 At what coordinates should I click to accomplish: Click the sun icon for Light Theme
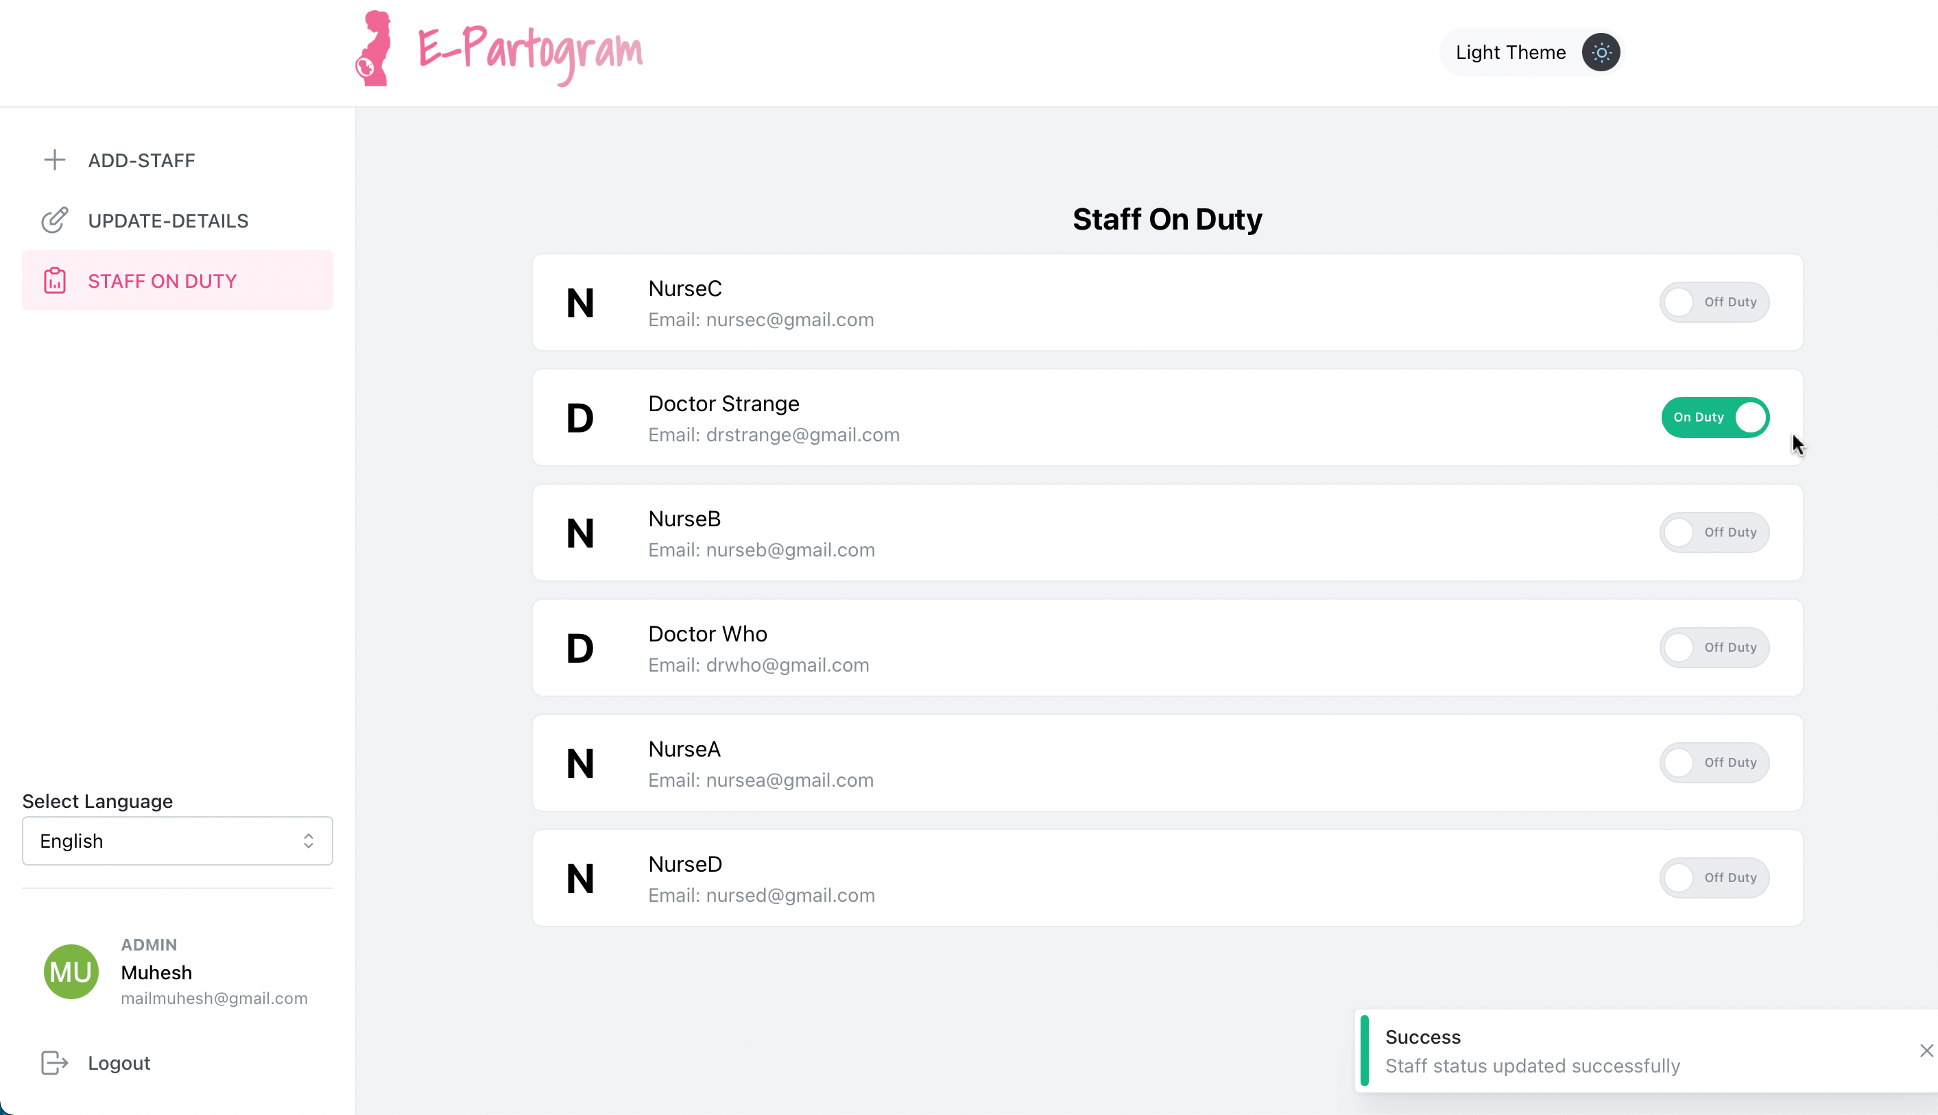pos(1601,52)
